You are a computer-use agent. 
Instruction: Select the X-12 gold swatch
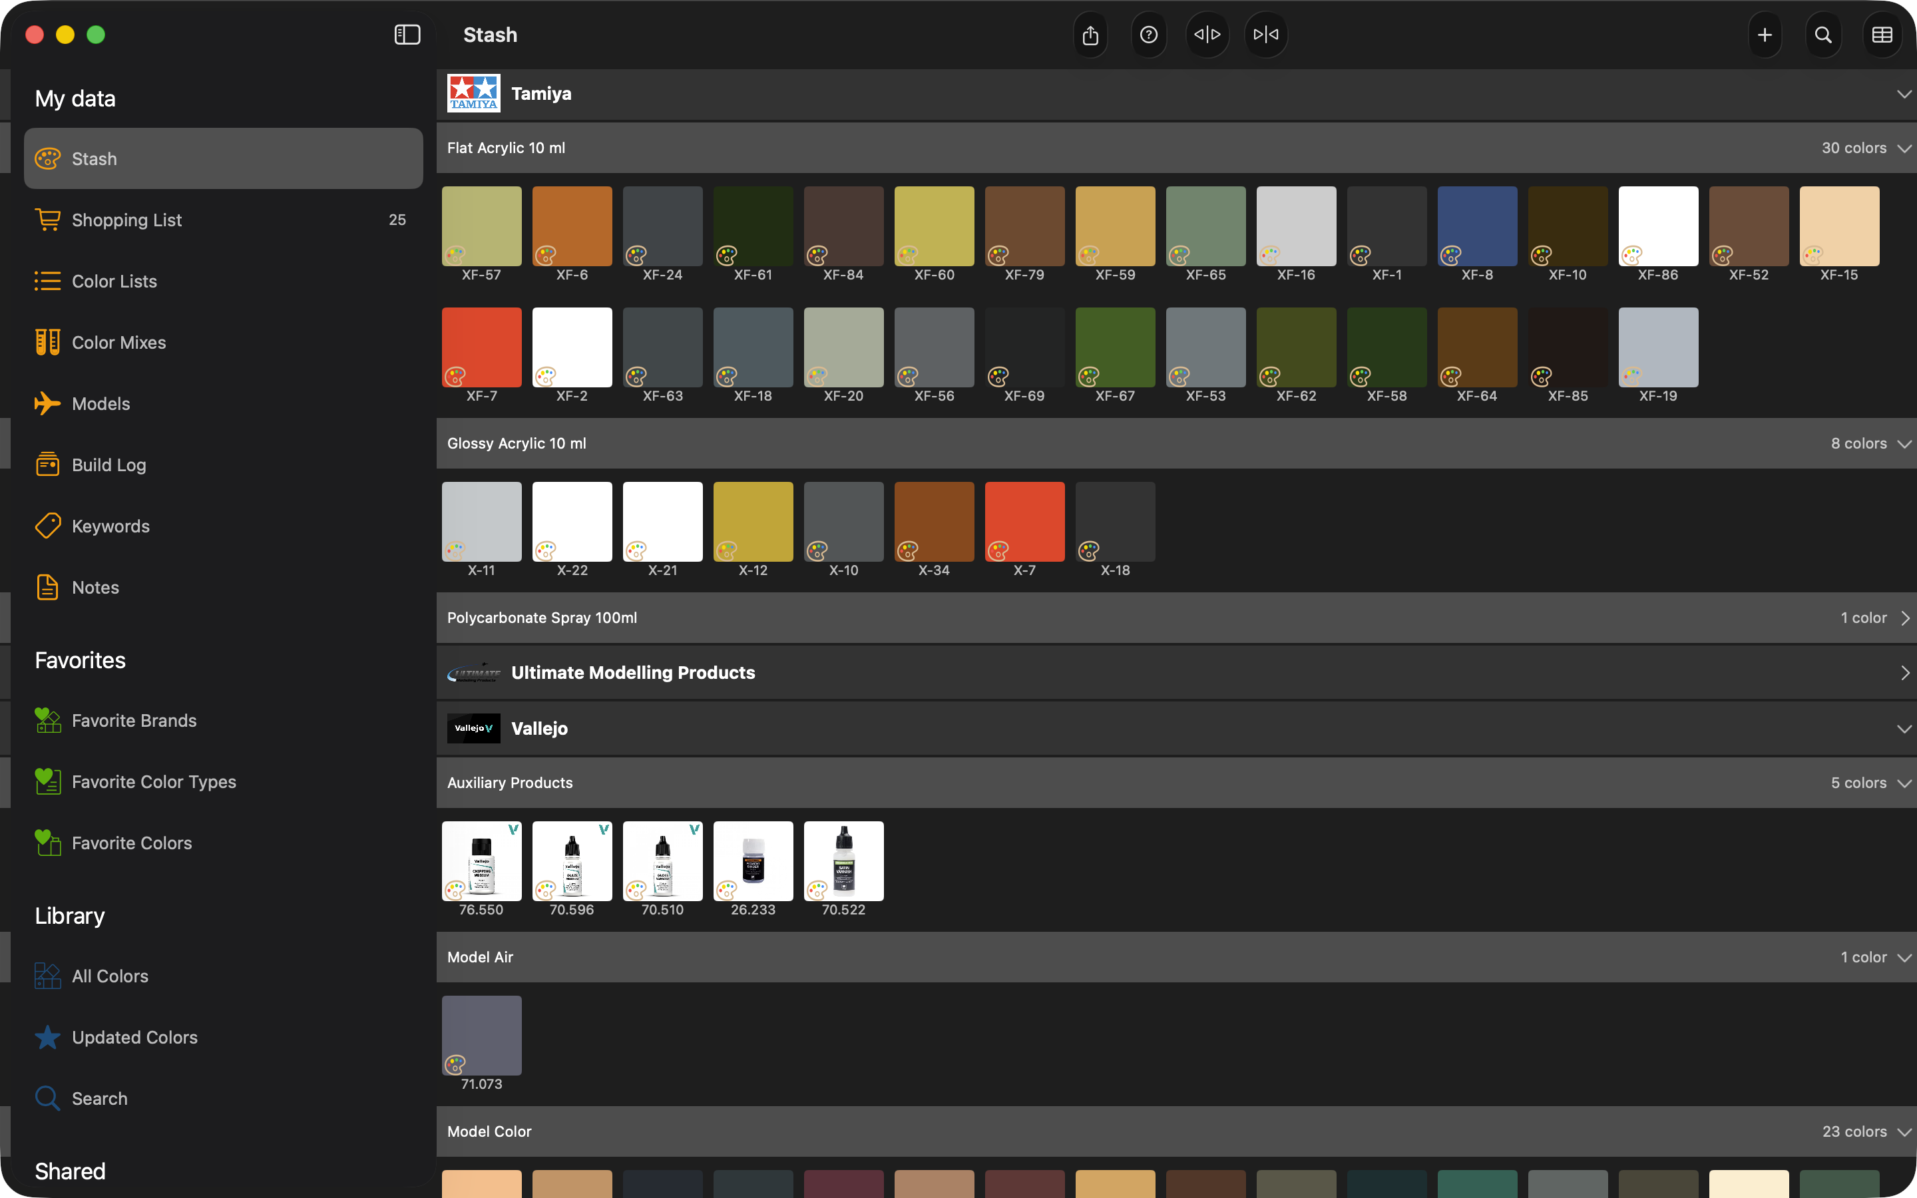click(x=753, y=521)
